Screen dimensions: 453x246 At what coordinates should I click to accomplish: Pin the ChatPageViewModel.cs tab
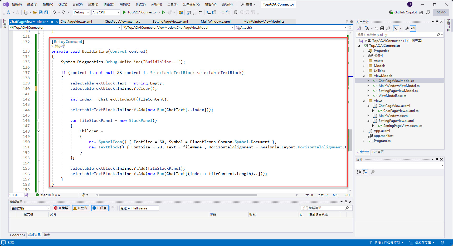(x=52, y=22)
